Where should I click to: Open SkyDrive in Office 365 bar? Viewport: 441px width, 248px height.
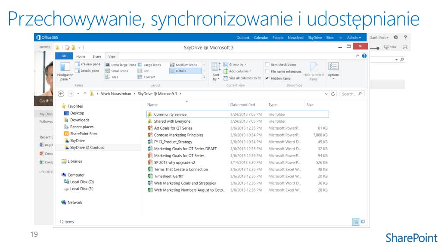coord(315,37)
